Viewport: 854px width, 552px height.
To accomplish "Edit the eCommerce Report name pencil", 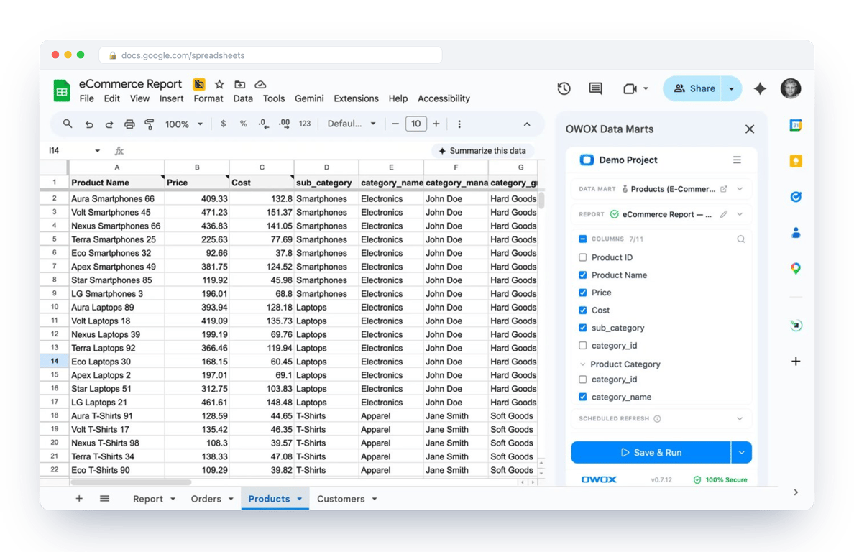I will (x=723, y=214).
